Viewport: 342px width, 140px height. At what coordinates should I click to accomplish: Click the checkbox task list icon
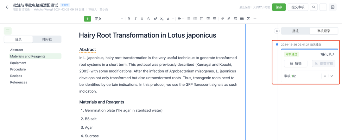201,19
